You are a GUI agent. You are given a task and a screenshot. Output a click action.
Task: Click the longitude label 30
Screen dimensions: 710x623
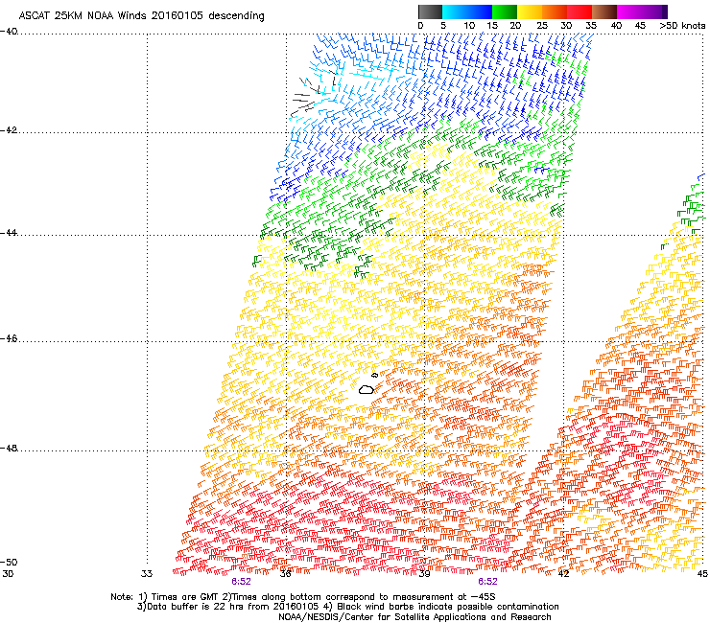8,574
